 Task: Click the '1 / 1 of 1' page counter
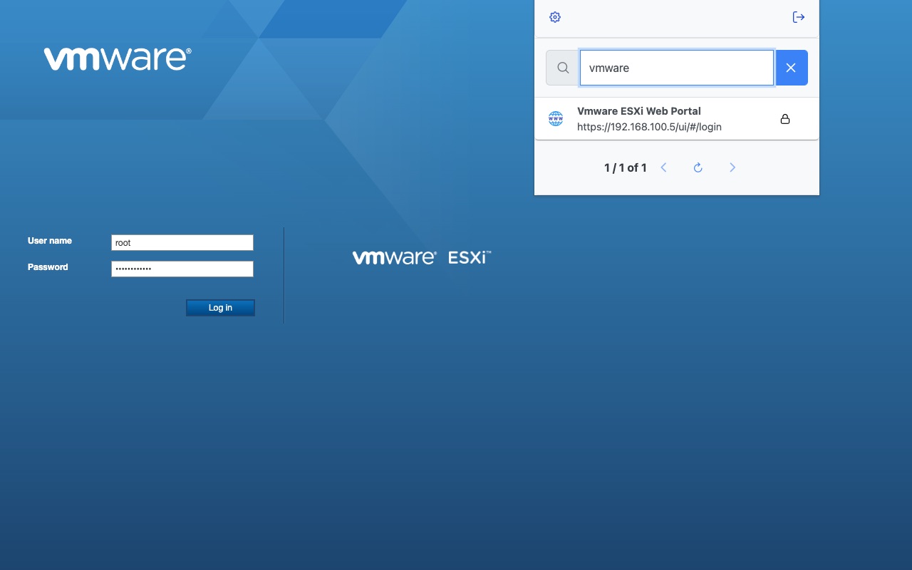click(x=626, y=168)
